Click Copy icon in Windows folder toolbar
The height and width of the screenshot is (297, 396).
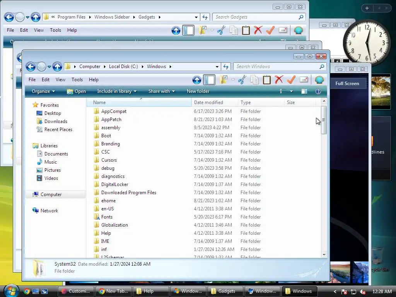point(254,80)
